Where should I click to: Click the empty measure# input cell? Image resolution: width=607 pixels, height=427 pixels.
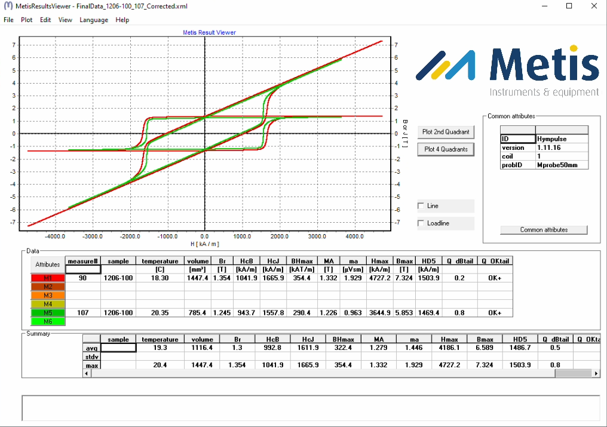[x=82, y=269]
